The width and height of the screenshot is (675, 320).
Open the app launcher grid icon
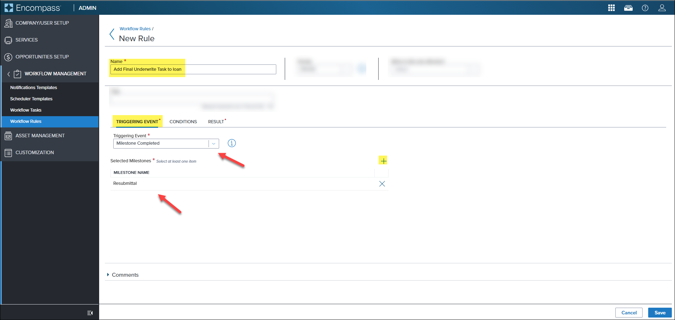[611, 8]
